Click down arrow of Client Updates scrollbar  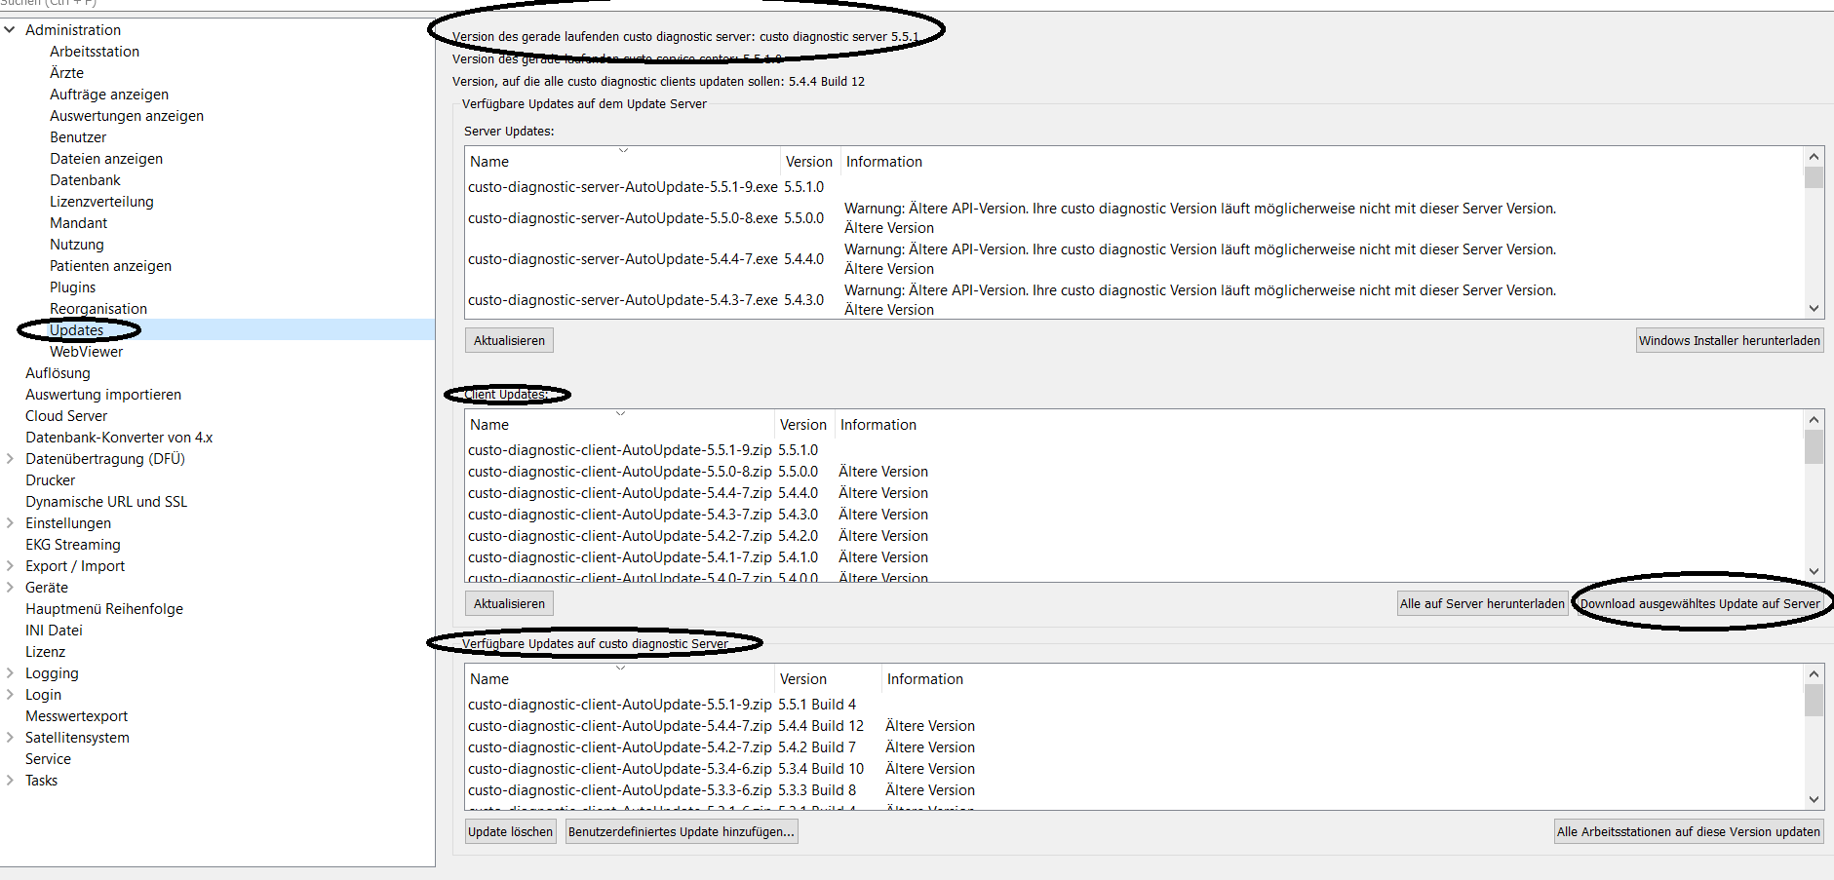[x=1814, y=571]
